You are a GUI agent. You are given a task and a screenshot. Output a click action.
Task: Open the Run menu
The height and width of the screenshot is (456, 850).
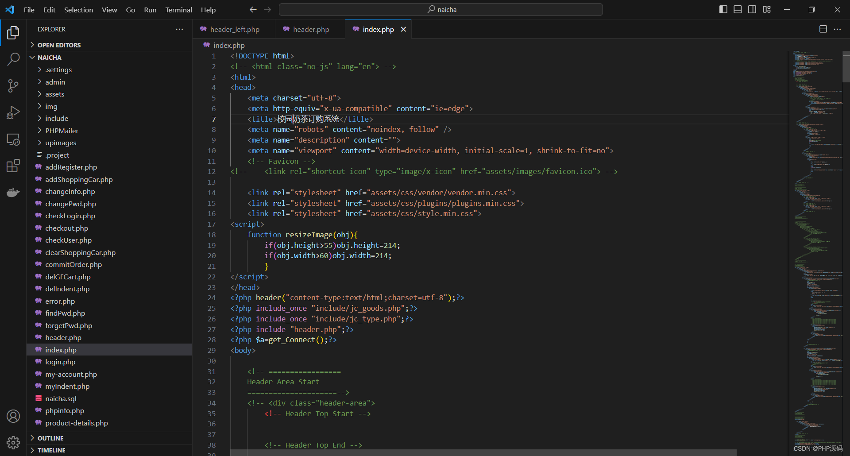coord(150,10)
